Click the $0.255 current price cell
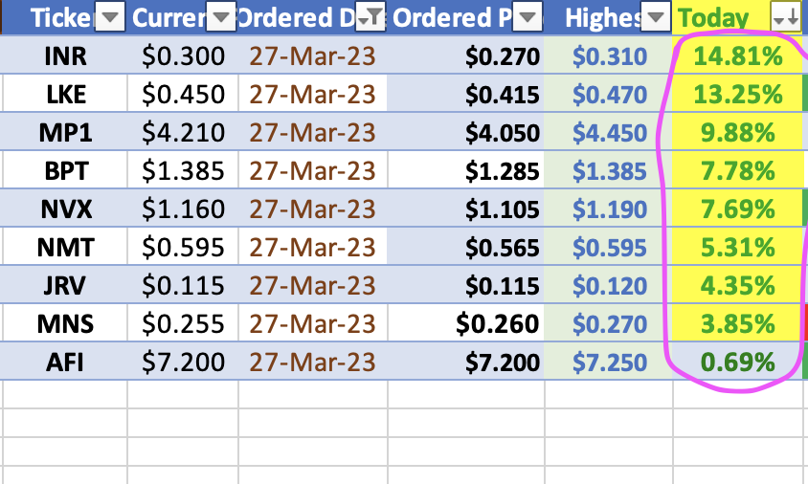808x484 pixels. [x=183, y=323]
